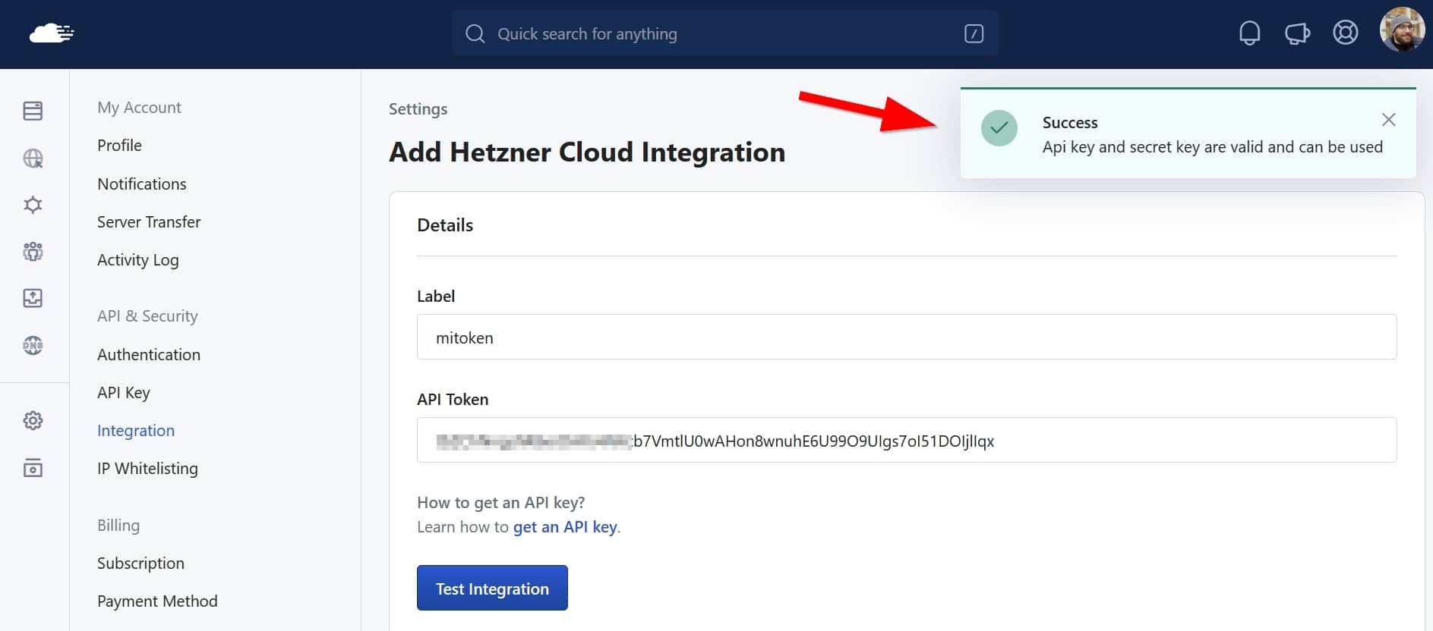Viewport: 1433px width, 631px height.
Task: Open IP Whitelisting settings page
Action: click(147, 469)
